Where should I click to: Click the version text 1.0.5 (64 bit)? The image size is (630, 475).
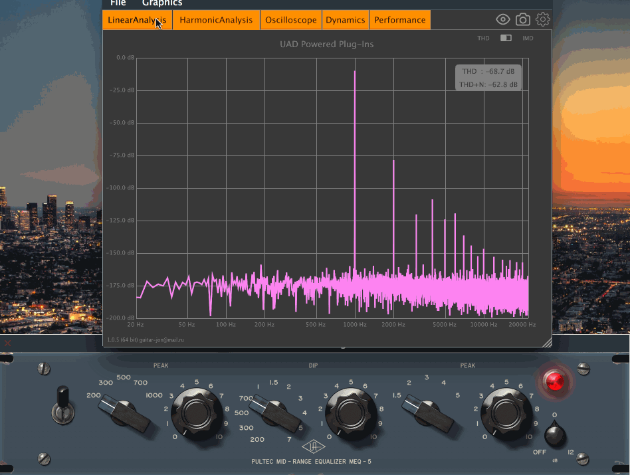point(122,339)
